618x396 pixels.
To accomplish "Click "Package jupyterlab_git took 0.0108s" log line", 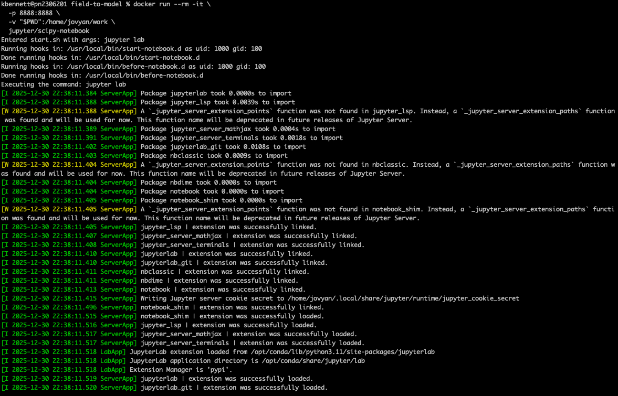I will 223,147.
